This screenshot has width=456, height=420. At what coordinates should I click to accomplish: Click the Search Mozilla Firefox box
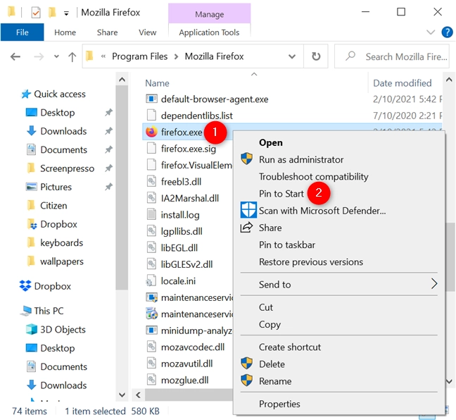tap(392, 56)
